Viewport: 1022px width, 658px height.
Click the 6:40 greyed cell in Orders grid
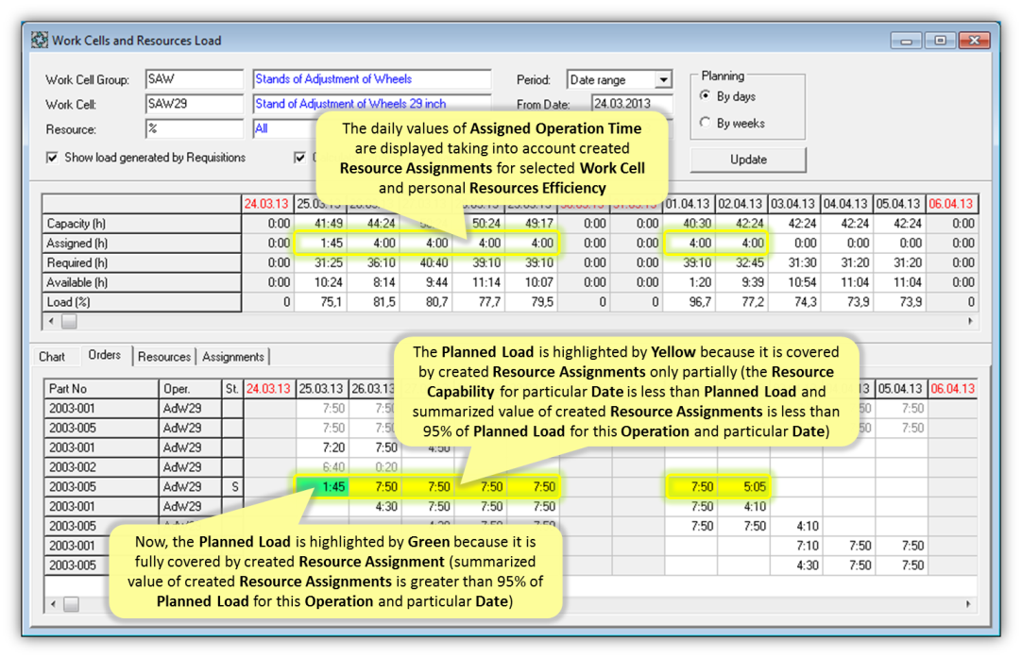pyautogui.click(x=322, y=467)
